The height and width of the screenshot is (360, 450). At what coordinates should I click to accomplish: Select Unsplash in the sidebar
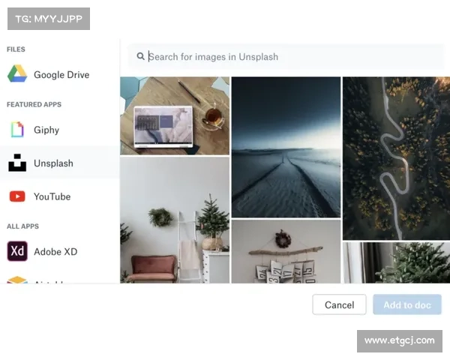point(60,163)
